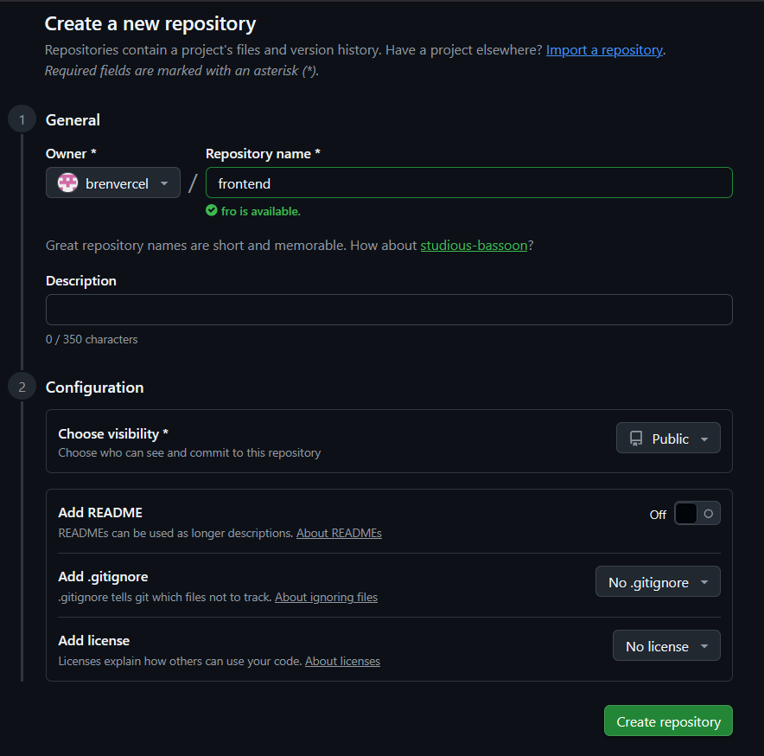Viewport: 764px width, 756px height.
Task: Open the About READMEs link
Action: [339, 534]
